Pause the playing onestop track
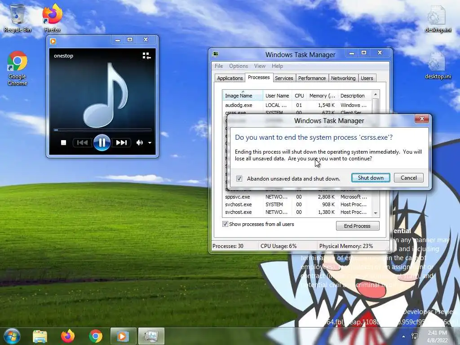Viewport: 460px width, 345px height. tap(102, 142)
